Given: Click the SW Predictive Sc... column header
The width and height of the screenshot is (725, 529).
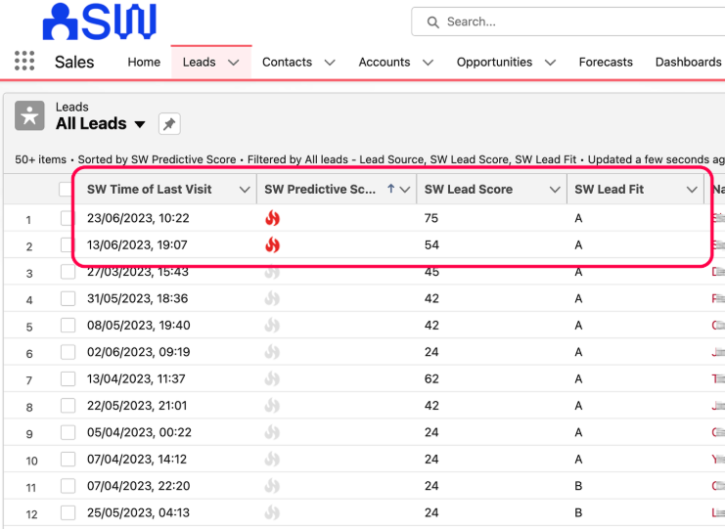Looking at the screenshot, I should click(x=320, y=189).
